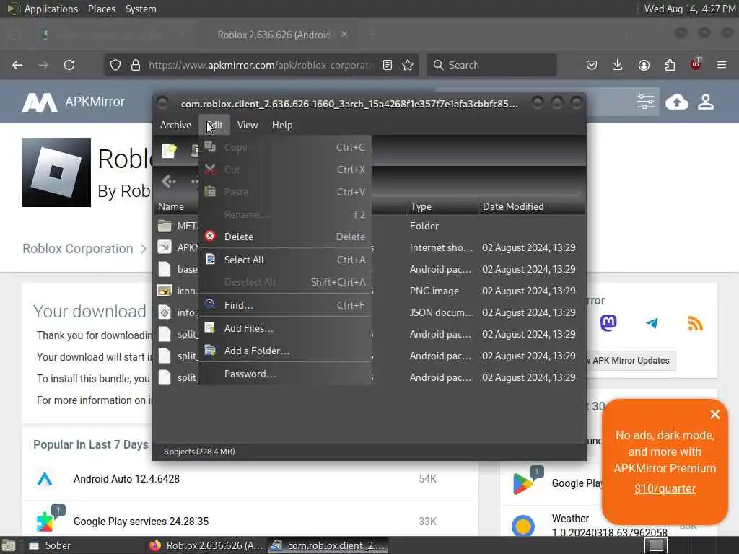The width and height of the screenshot is (739, 554).
Task: Choose Add a Folder... menu entry
Action: [285, 351]
